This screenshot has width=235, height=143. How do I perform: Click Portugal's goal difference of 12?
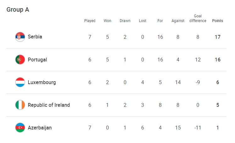[198, 60]
